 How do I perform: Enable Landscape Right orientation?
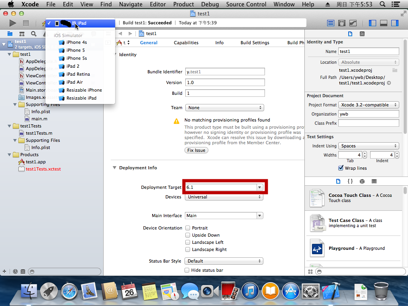(x=187, y=249)
